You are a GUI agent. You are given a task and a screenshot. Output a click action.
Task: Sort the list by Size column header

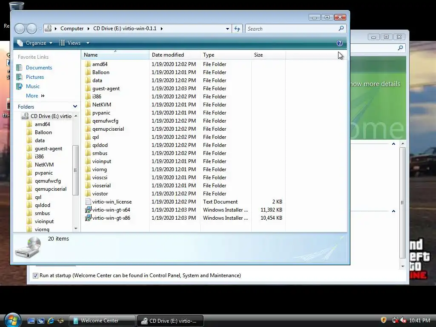click(268, 55)
